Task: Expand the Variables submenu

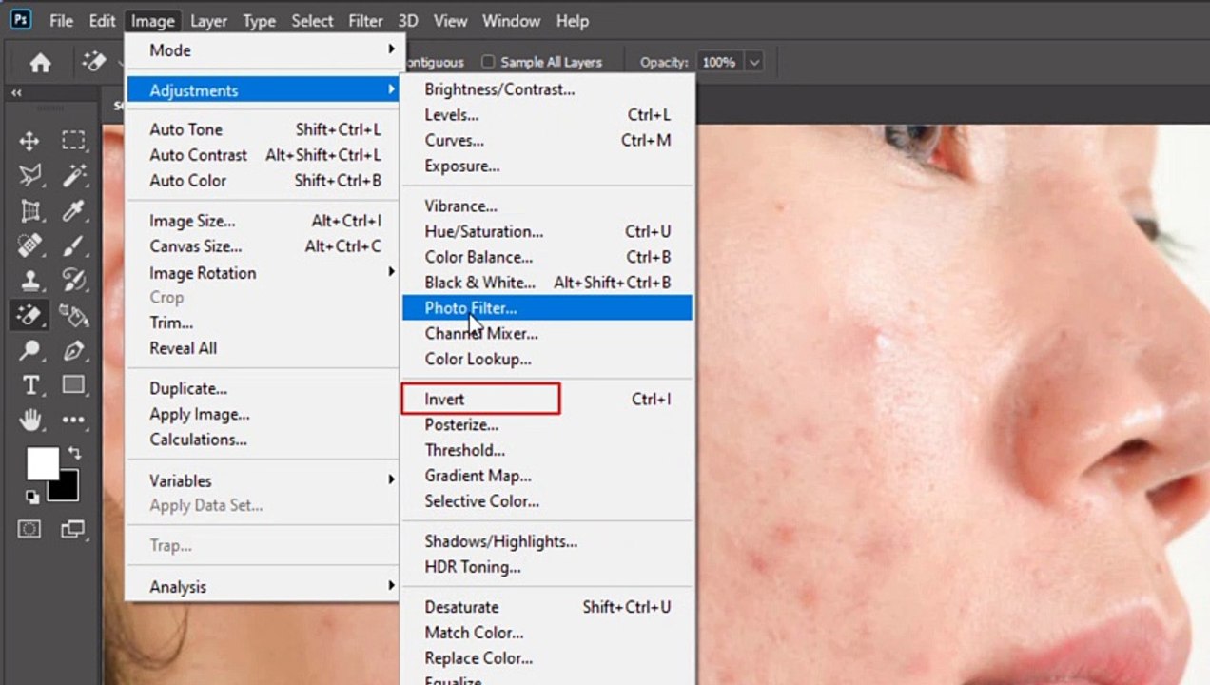Action: [x=390, y=480]
